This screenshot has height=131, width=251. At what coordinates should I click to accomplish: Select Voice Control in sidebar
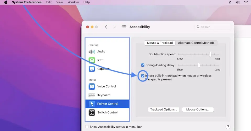[x=106, y=86]
